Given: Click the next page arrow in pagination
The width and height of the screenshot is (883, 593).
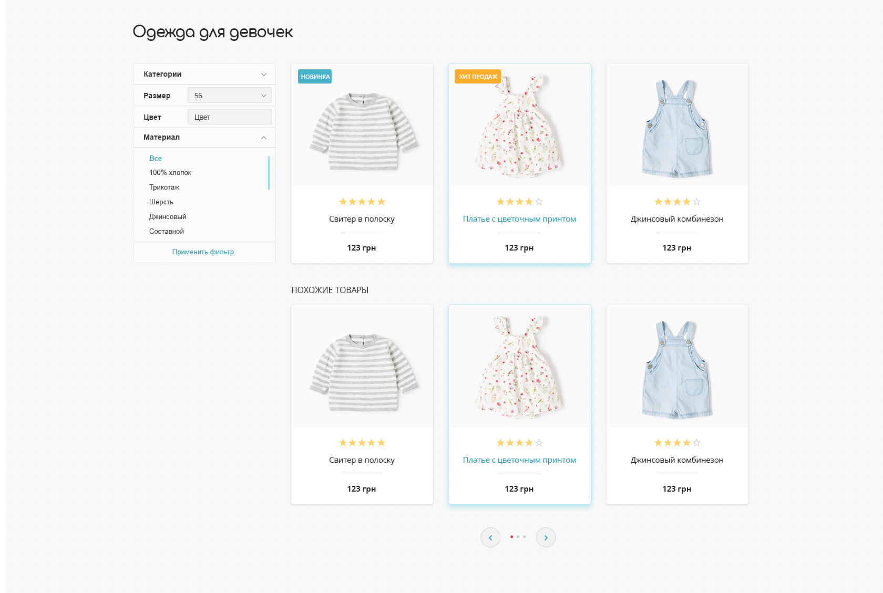Looking at the screenshot, I should click(x=546, y=537).
